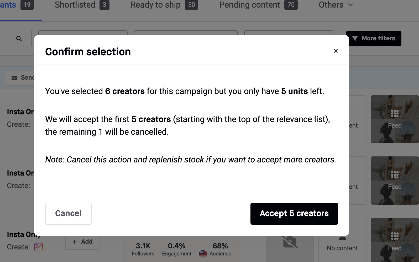Open the Ready to ship tab
This screenshot has height=262, width=419.
164,5
